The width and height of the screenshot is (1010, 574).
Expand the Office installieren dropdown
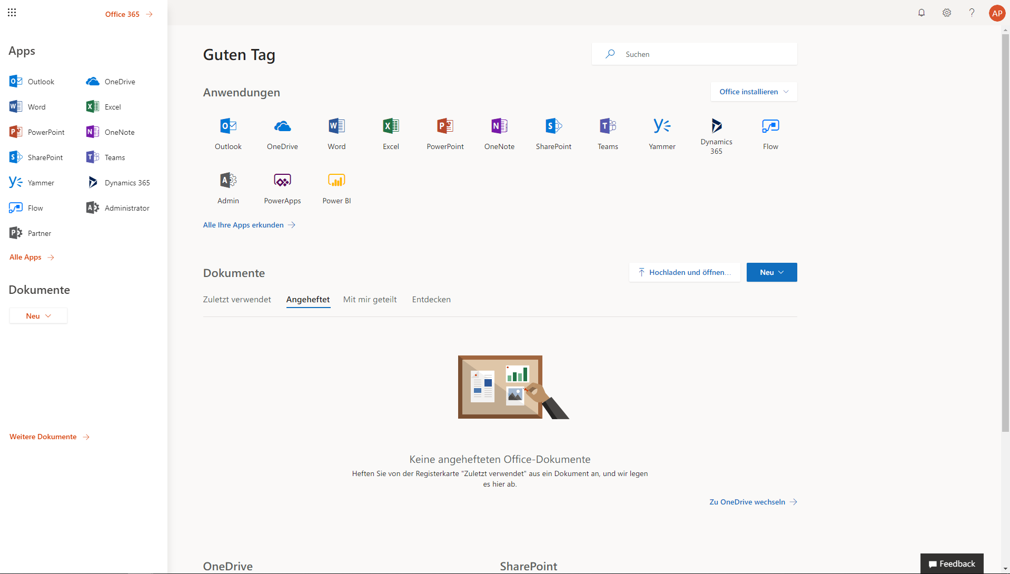(x=754, y=92)
